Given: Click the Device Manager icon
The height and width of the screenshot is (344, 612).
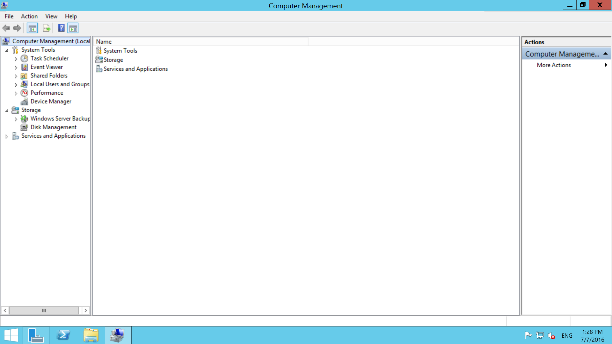Looking at the screenshot, I should coord(25,101).
